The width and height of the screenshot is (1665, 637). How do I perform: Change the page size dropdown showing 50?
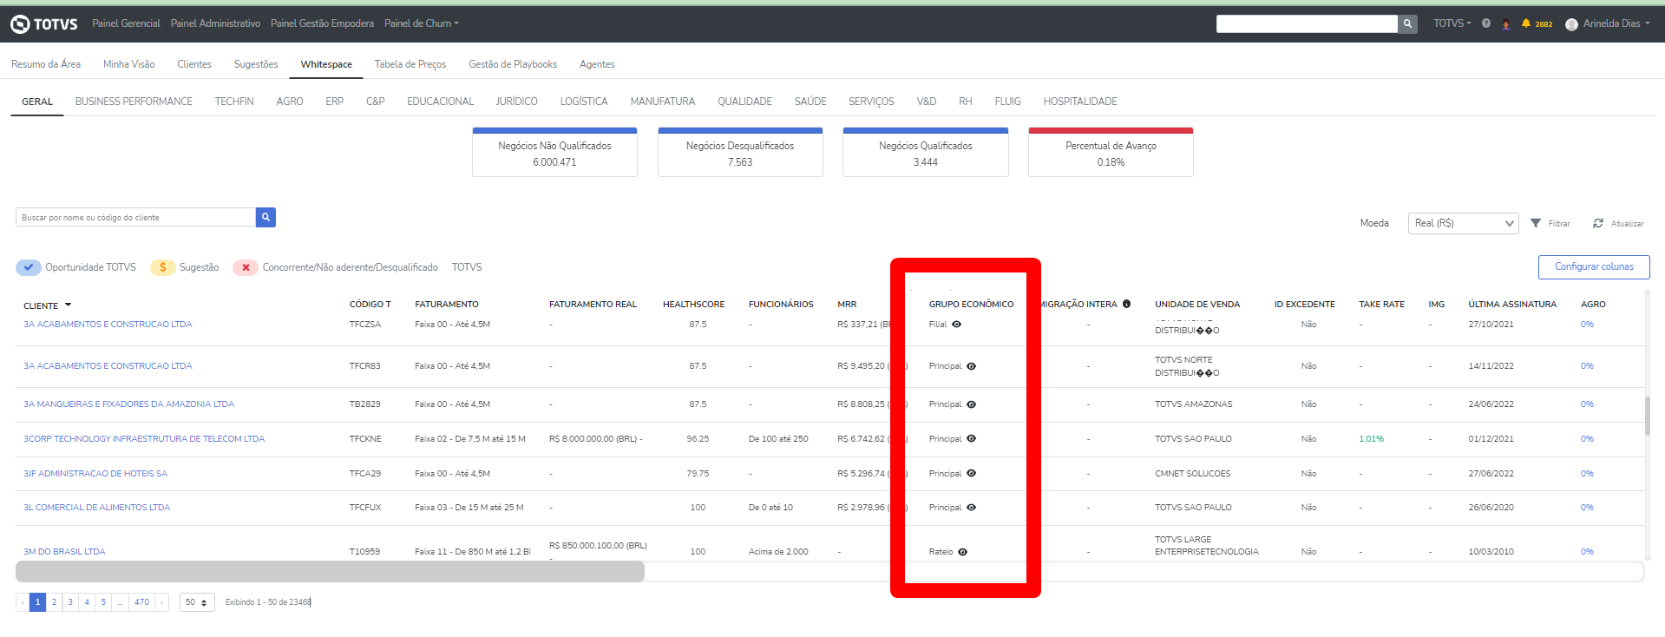point(197,602)
